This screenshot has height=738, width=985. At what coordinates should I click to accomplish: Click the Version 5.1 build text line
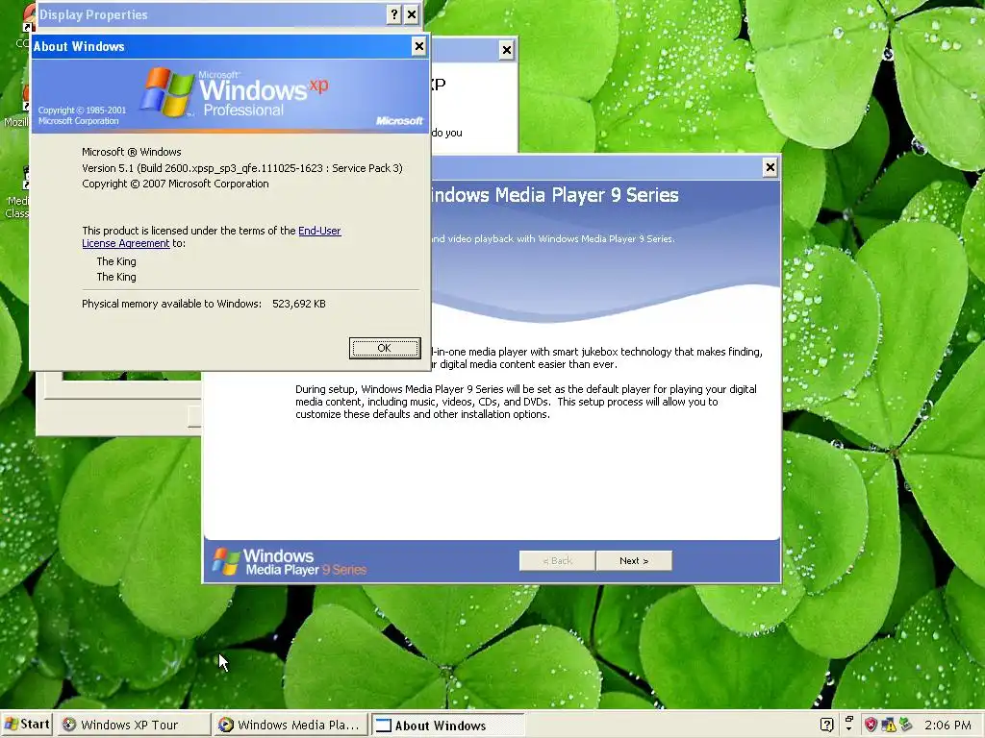pyautogui.click(x=241, y=168)
